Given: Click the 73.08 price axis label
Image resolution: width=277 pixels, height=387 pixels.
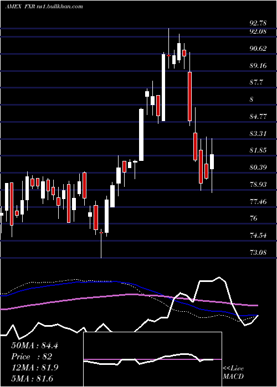Looking at the screenshot, I should 258,252.
